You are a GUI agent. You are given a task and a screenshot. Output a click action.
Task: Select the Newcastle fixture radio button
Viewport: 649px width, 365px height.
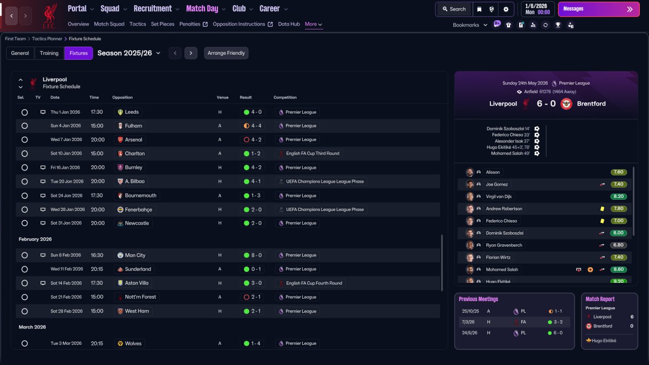click(x=24, y=223)
